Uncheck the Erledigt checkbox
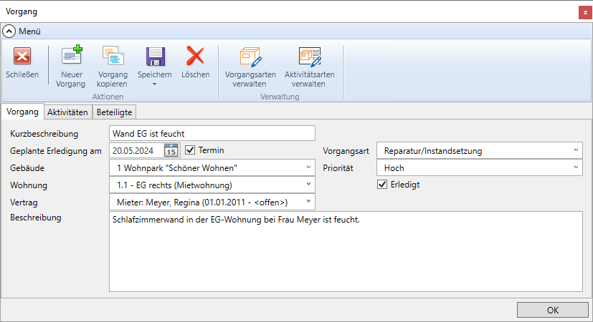593x322 pixels. 382,185
